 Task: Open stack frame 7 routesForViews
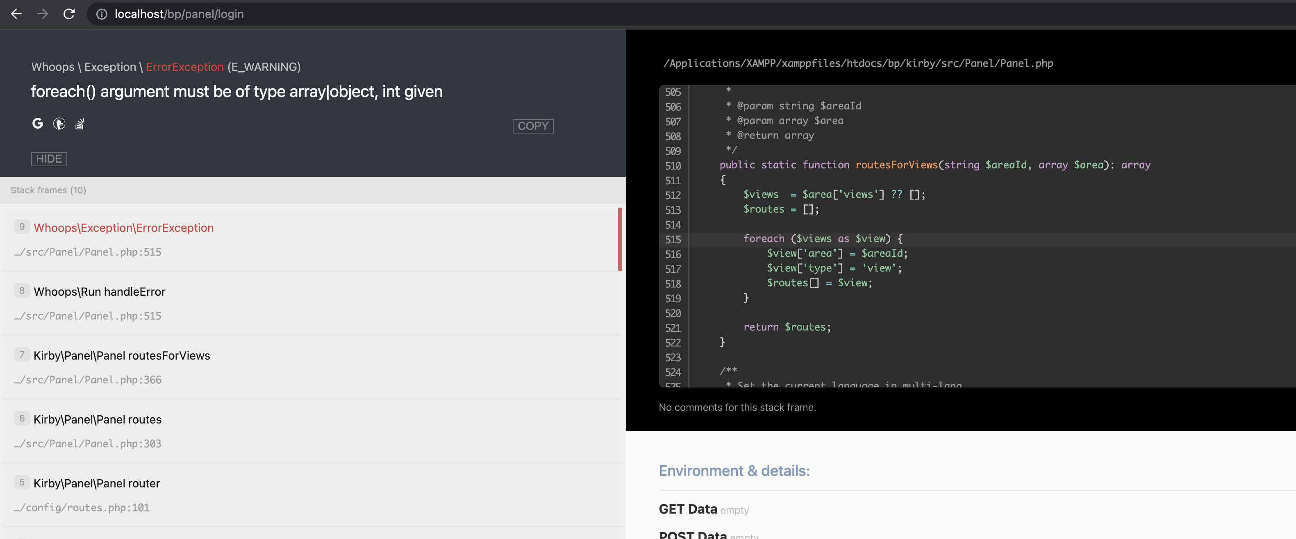click(x=121, y=356)
